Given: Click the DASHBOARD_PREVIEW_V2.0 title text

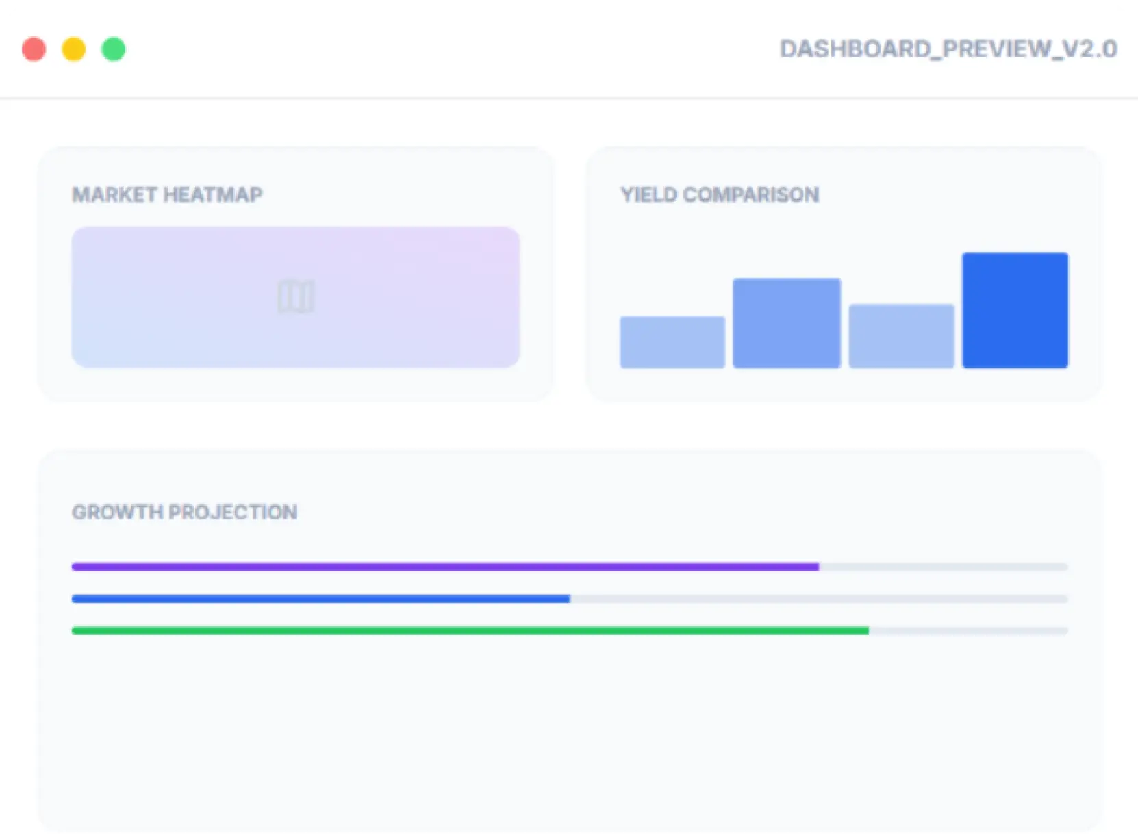Looking at the screenshot, I should (x=948, y=49).
